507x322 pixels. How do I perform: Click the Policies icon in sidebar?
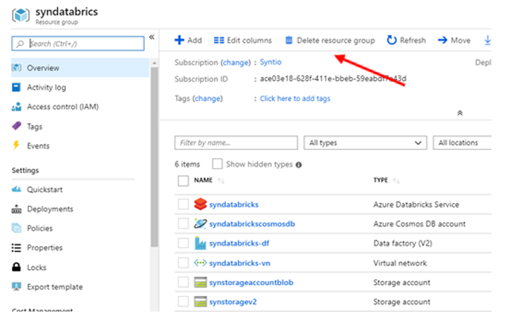click(16, 228)
